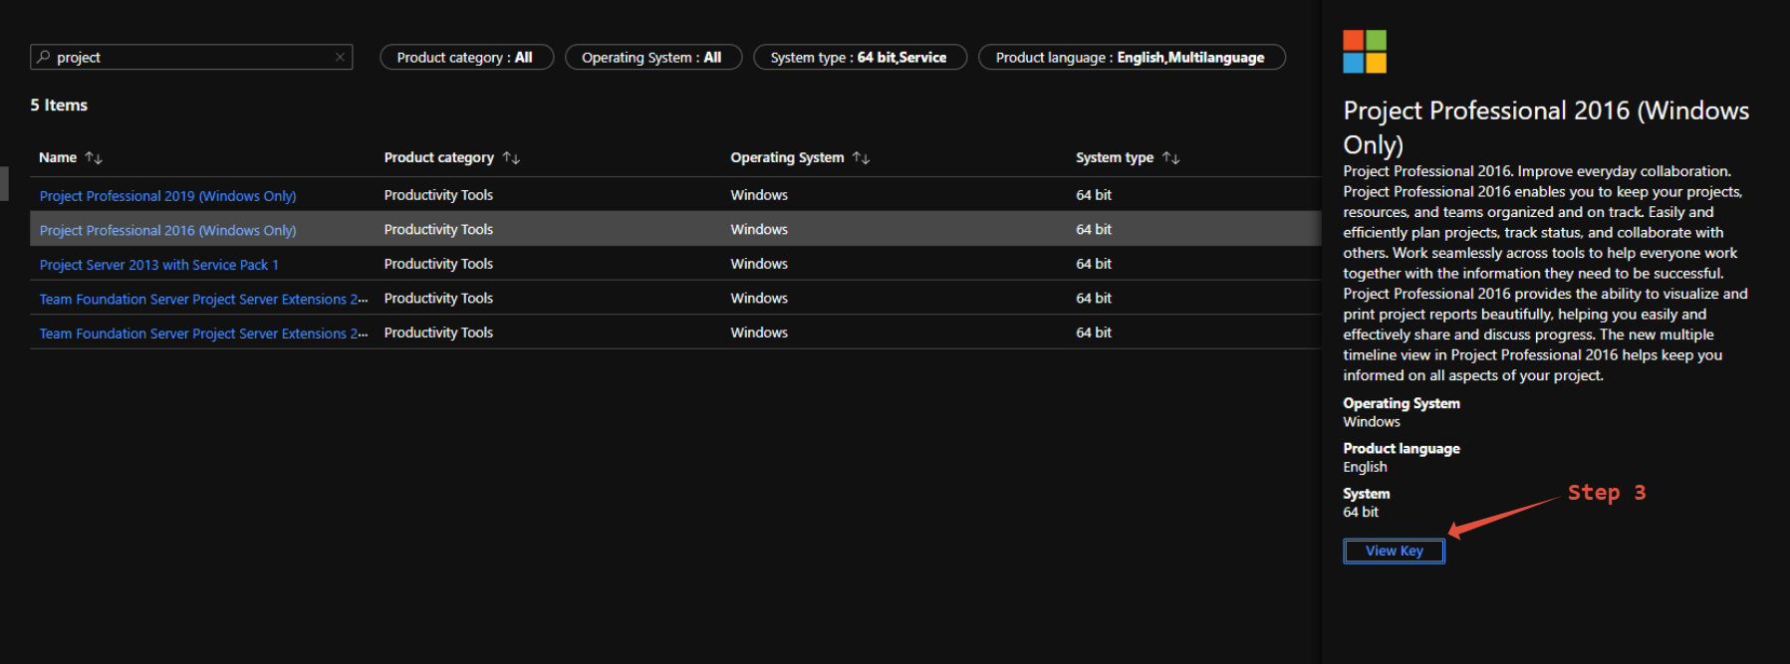Clear the search field with the X icon

coord(340,57)
